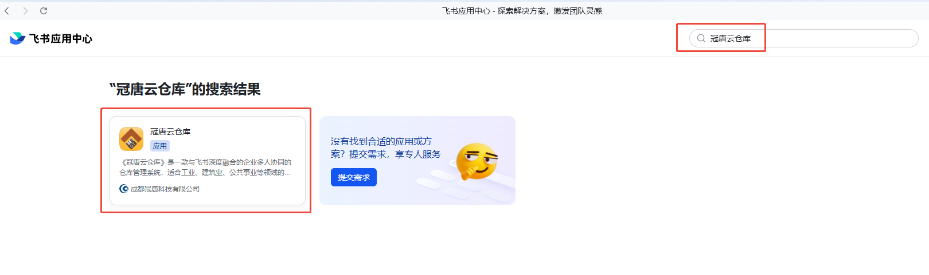Reload the page with the refresh icon
The width and height of the screenshot is (929, 275).
(x=44, y=11)
